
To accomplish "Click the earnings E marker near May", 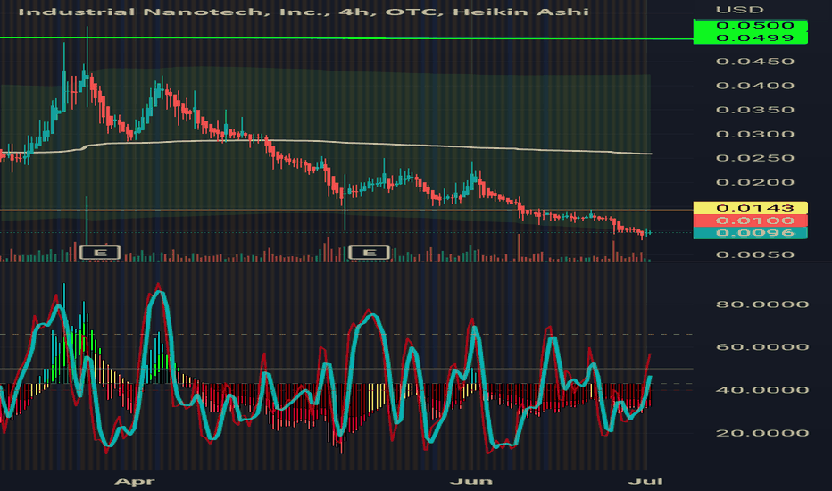I will (x=370, y=253).
